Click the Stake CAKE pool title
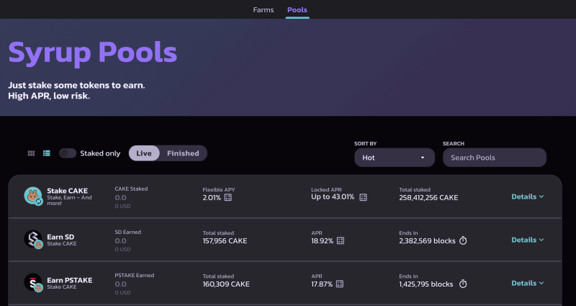The image size is (576, 306). pyautogui.click(x=67, y=191)
